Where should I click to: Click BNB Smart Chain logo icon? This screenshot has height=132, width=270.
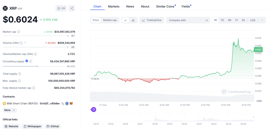pyautogui.click(x=4, y=104)
